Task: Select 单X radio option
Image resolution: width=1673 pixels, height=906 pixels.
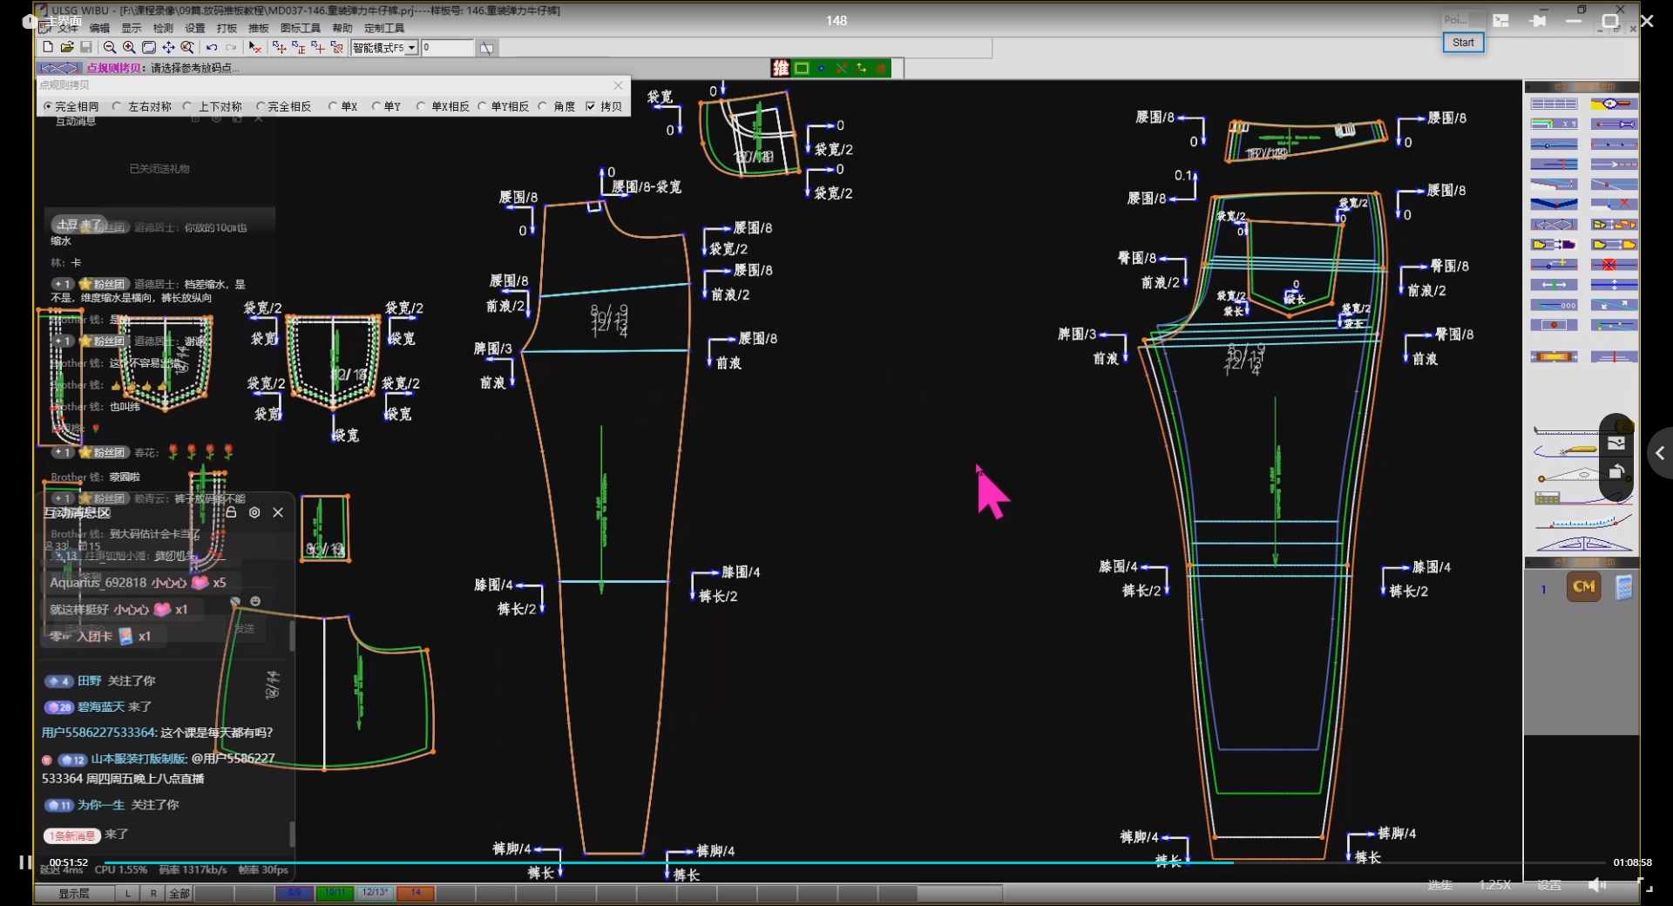Action: 343,106
